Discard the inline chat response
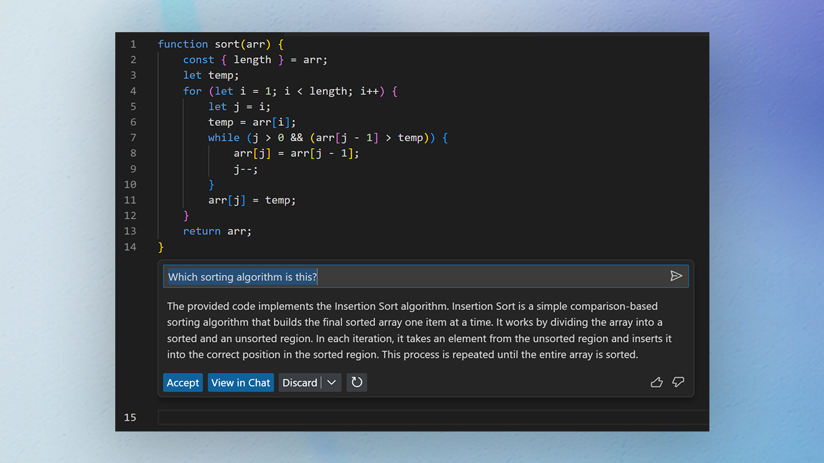This screenshot has height=463, width=824. tap(300, 382)
